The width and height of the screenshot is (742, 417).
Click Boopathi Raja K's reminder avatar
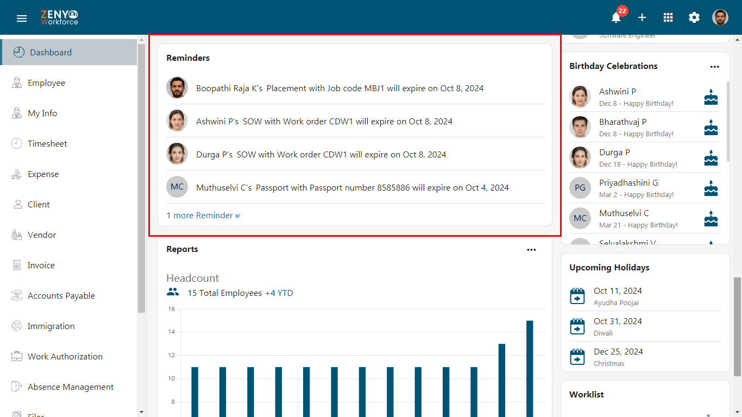click(x=177, y=87)
